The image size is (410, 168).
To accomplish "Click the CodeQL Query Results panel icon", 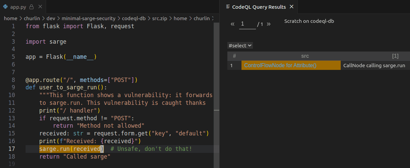I will [228, 7].
